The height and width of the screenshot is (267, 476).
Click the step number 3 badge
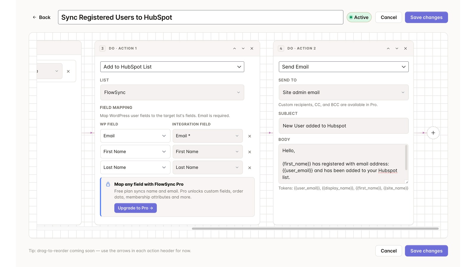pyautogui.click(x=102, y=48)
